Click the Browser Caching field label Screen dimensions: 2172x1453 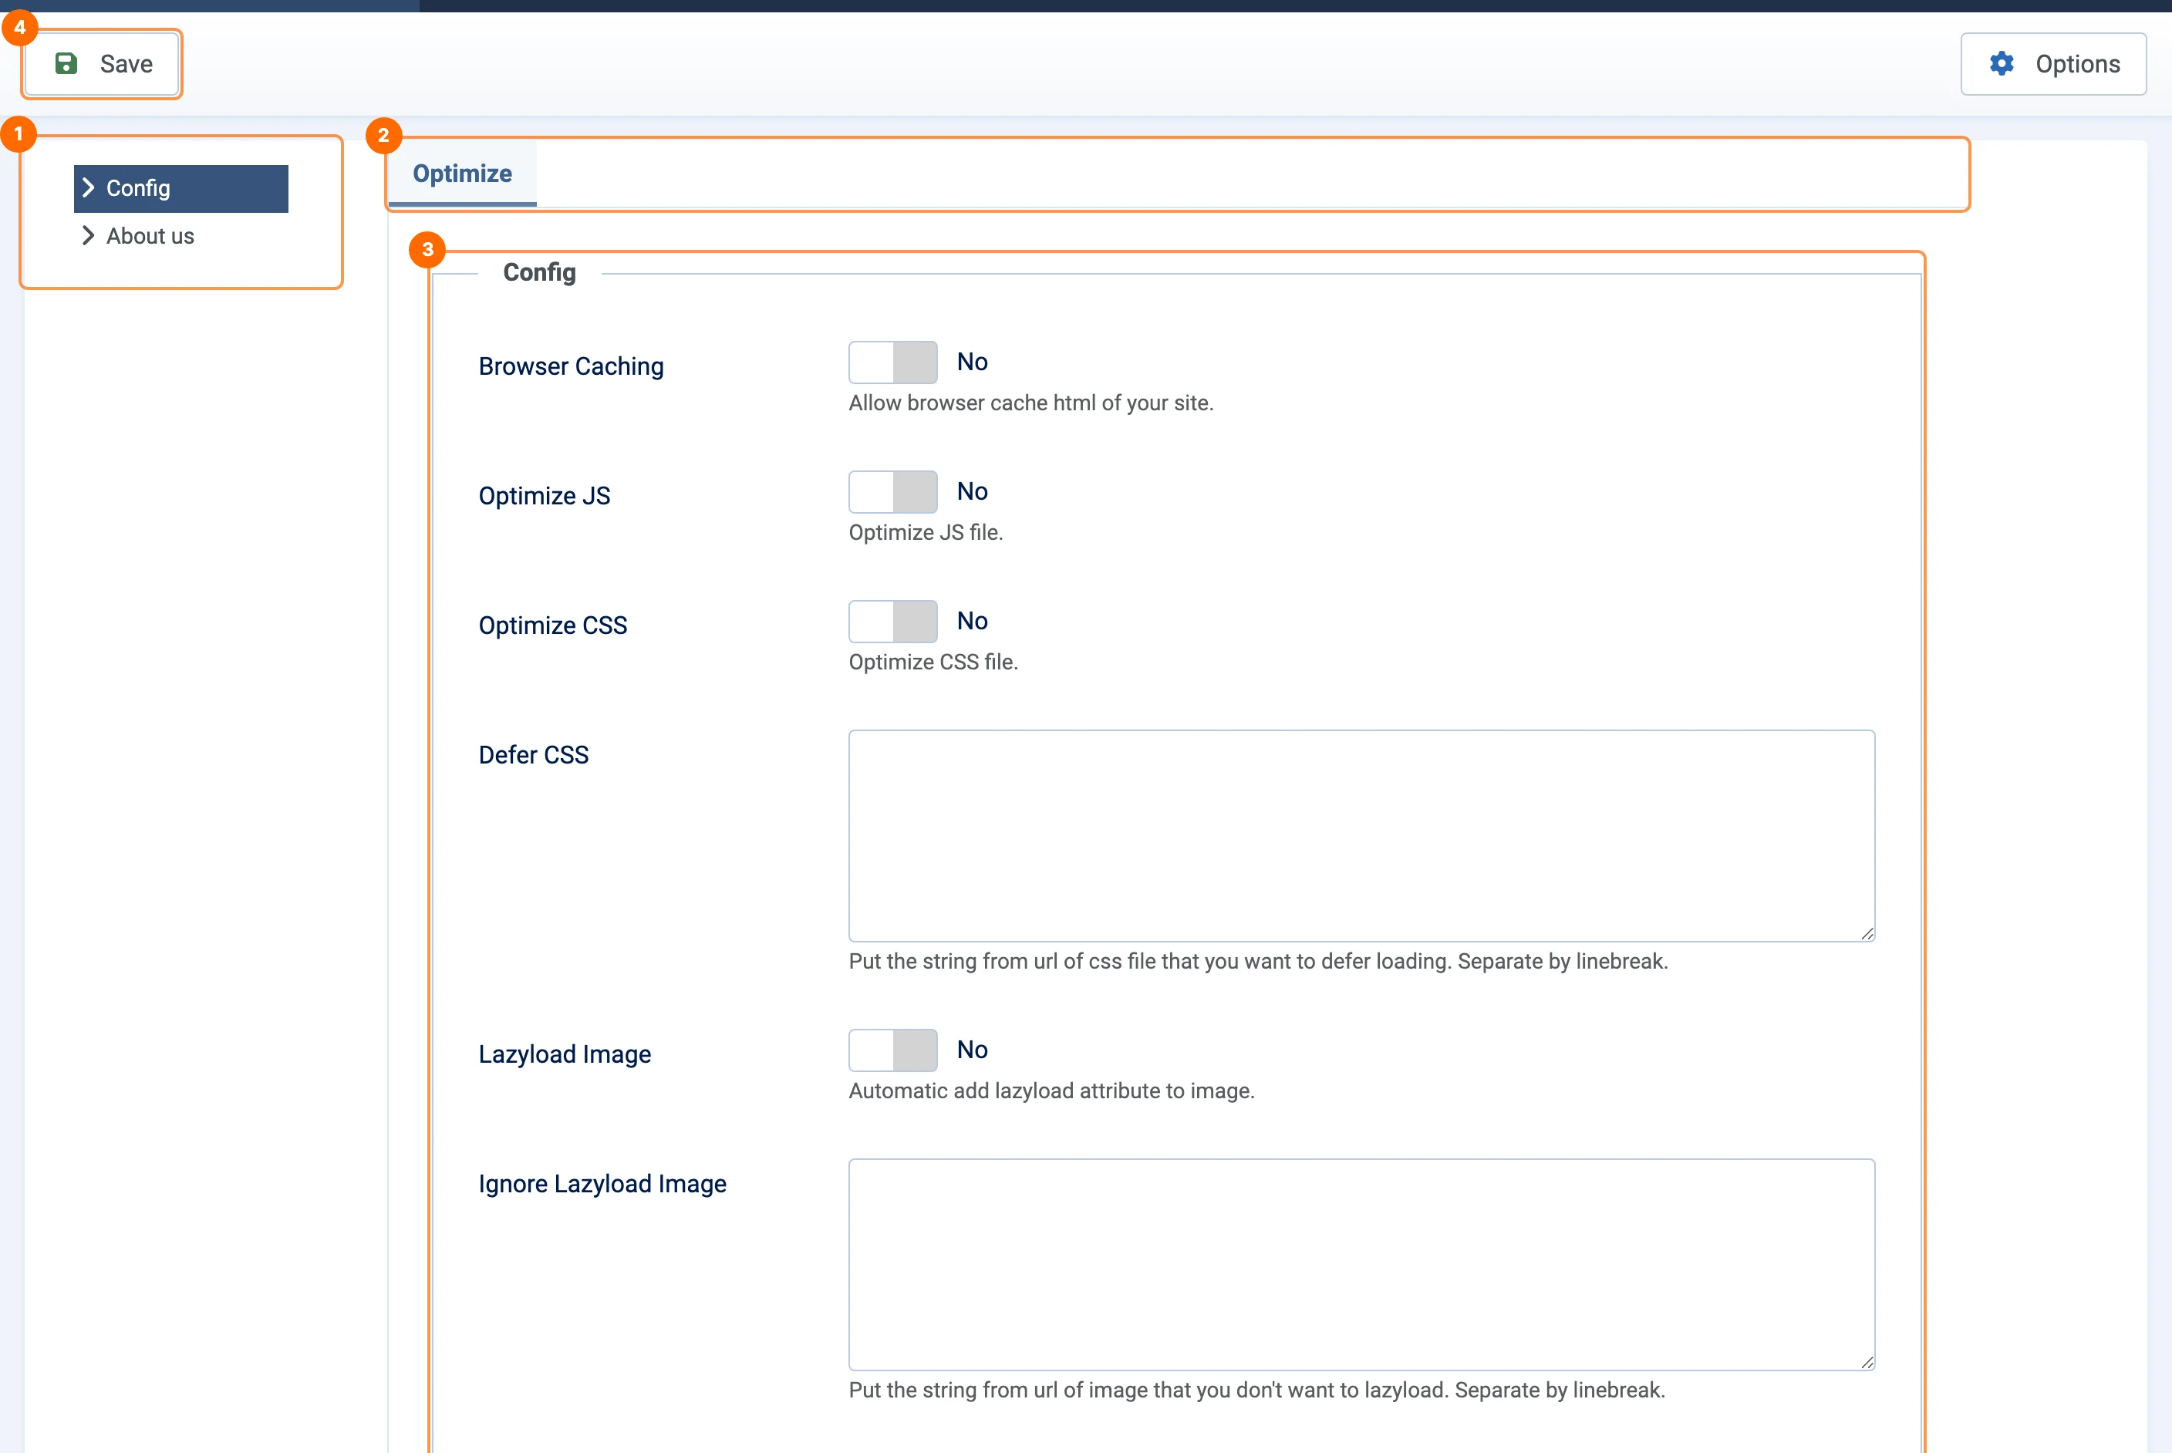click(571, 367)
